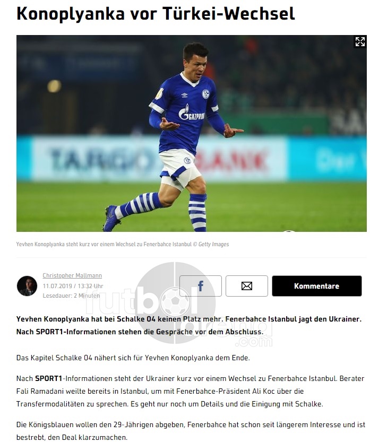Click the headline Konoplyanka vor Türkei-Wechsel
Image resolution: width=370 pixels, height=442 pixels.
coord(156,13)
